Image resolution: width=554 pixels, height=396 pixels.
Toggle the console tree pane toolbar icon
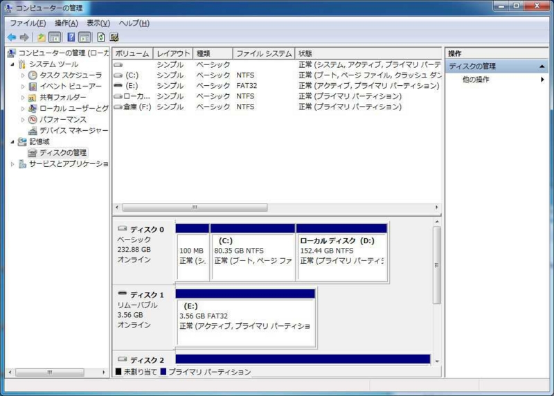click(x=55, y=37)
